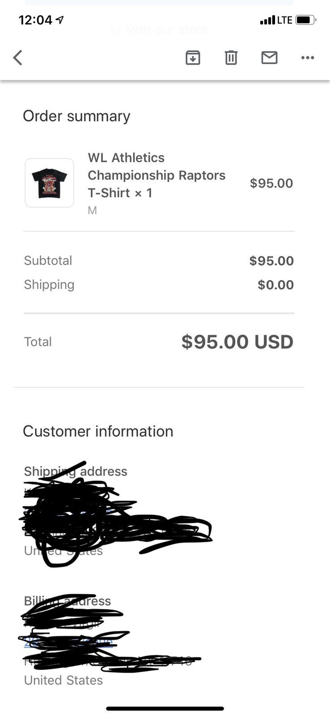Viewport: 330px width, 717px height.
Task: Mark as unread with the envelope icon
Action: [x=269, y=58]
